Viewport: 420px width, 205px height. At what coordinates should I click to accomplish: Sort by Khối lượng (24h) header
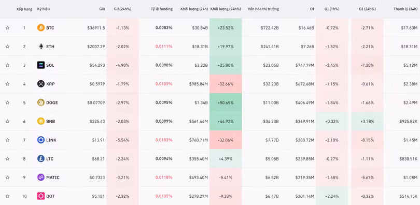[194, 9]
